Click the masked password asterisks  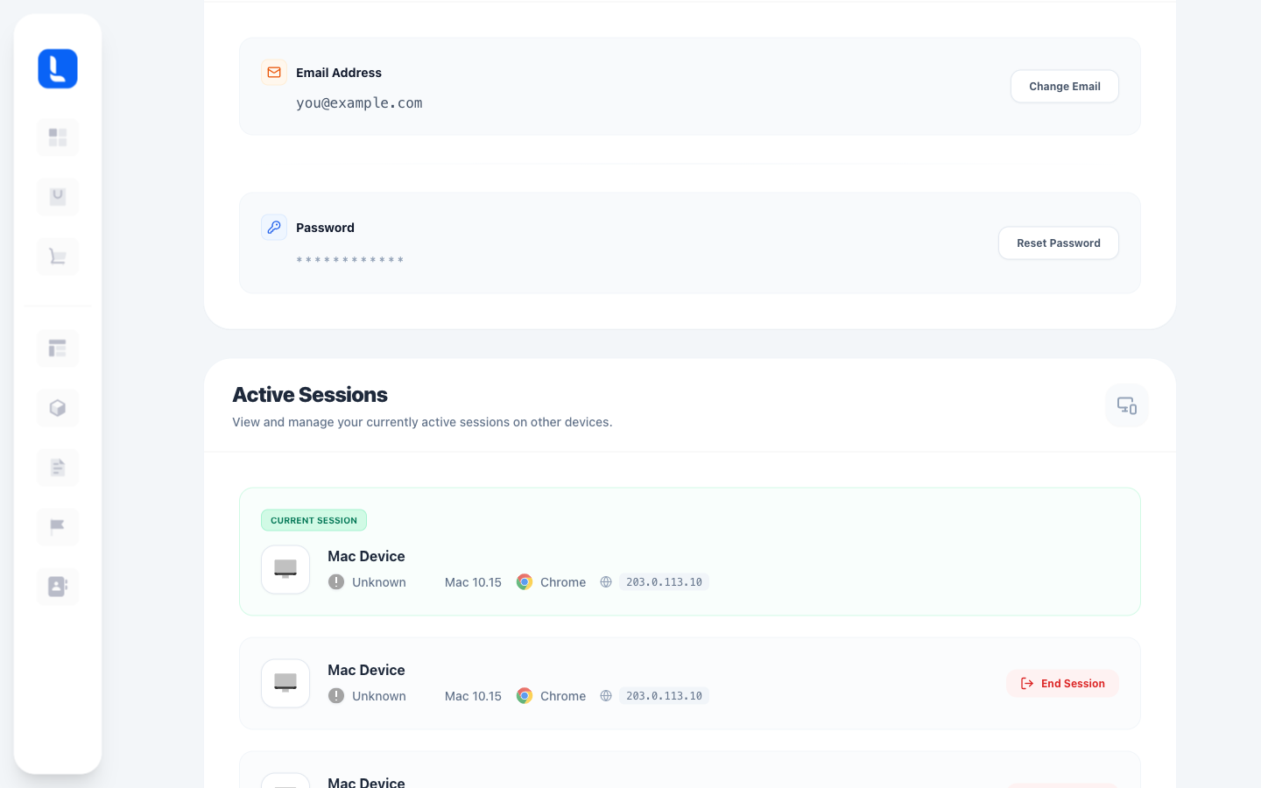(350, 260)
